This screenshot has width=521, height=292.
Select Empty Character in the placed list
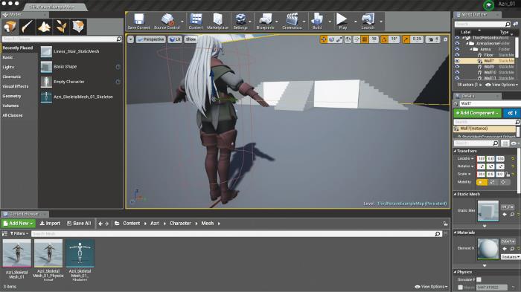(80, 82)
